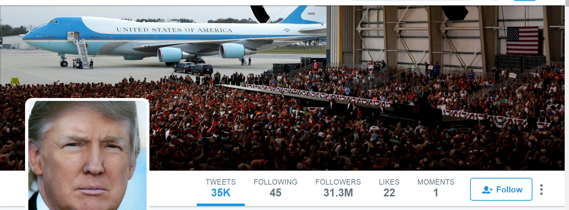Click the 31.3M followers count
The image size is (569, 210).
[x=338, y=193]
